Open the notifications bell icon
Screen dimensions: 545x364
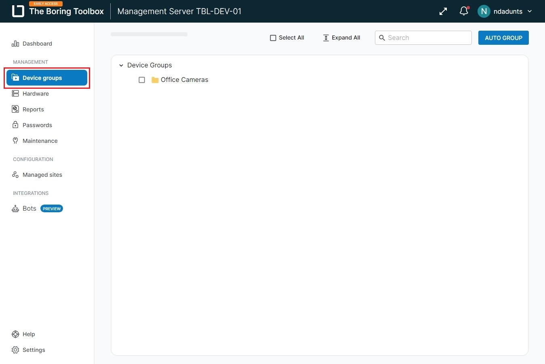[464, 11]
